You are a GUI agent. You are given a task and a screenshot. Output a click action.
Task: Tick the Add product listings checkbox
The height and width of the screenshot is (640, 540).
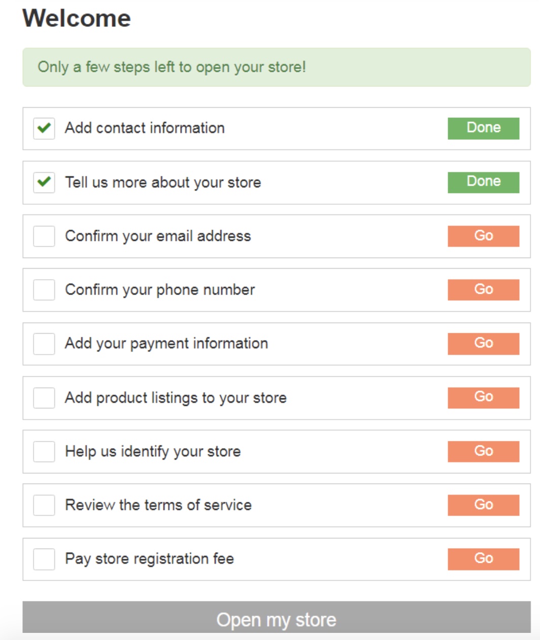[x=44, y=398]
